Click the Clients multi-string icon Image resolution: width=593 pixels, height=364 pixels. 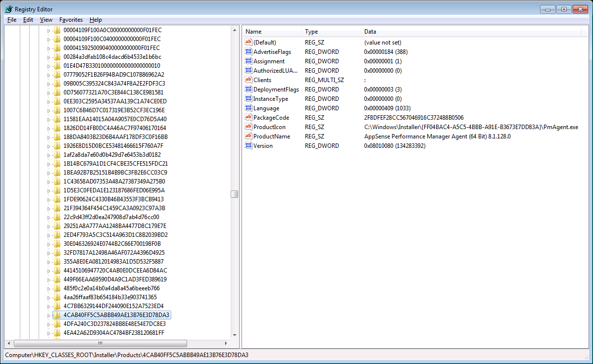(x=248, y=80)
